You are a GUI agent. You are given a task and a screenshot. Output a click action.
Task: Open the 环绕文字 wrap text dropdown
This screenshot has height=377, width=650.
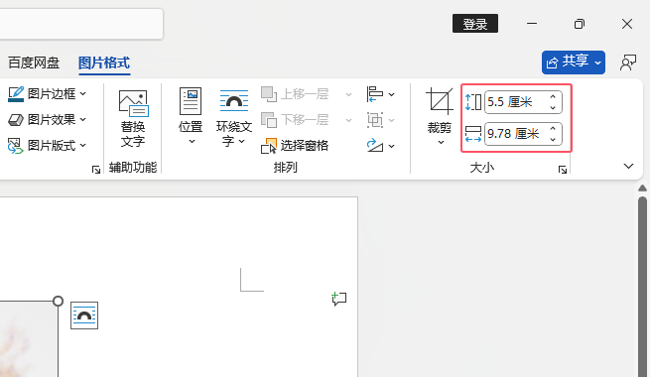pos(234,118)
